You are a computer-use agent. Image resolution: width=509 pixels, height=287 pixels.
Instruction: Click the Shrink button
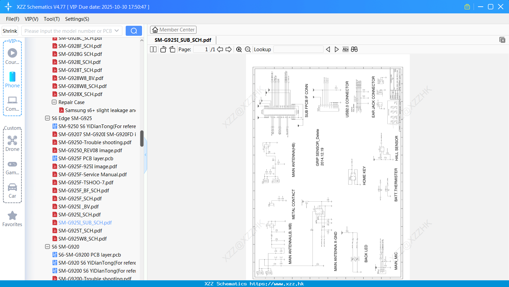10,31
